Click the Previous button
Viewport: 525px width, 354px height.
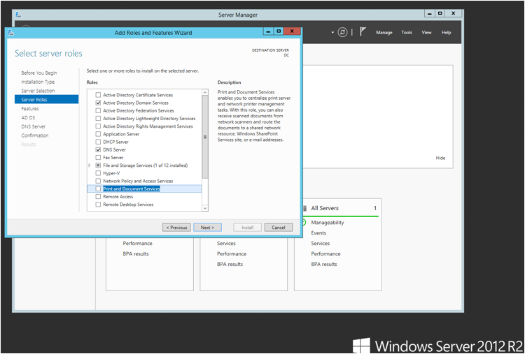(x=177, y=228)
